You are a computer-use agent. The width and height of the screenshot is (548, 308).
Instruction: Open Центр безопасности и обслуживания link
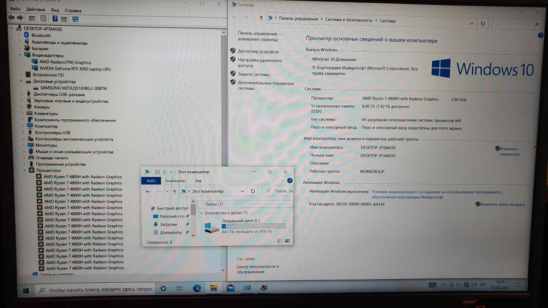[258, 269]
